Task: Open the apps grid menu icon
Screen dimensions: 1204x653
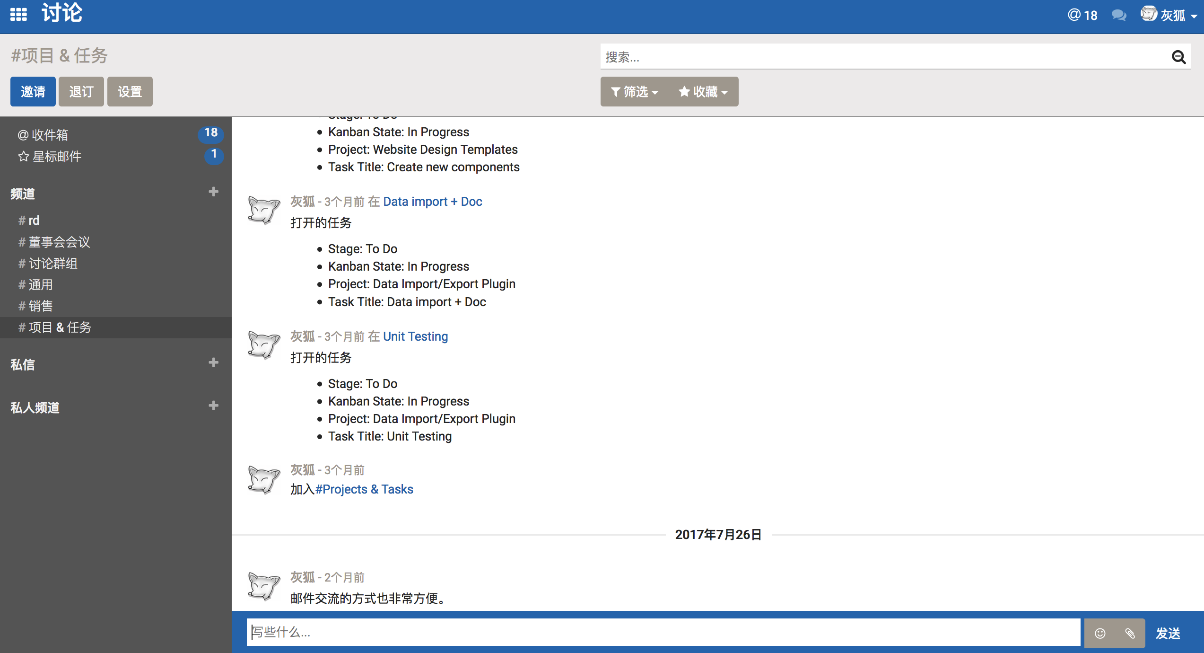Action: [x=18, y=14]
